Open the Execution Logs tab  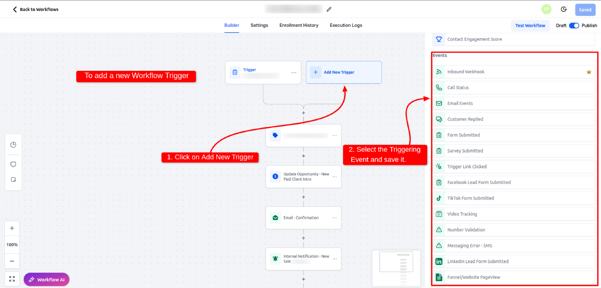pos(346,26)
